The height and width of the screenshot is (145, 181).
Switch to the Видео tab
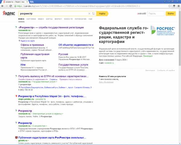click(41, 19)
